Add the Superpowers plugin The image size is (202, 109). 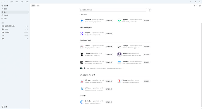[147, 47]
